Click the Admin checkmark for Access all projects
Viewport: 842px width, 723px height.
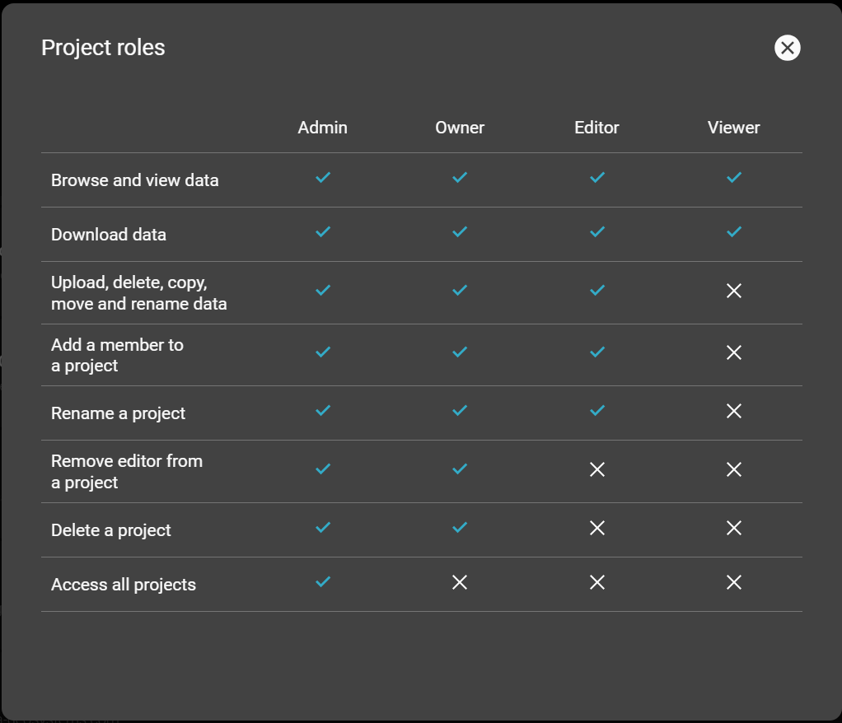pos(323,582)
